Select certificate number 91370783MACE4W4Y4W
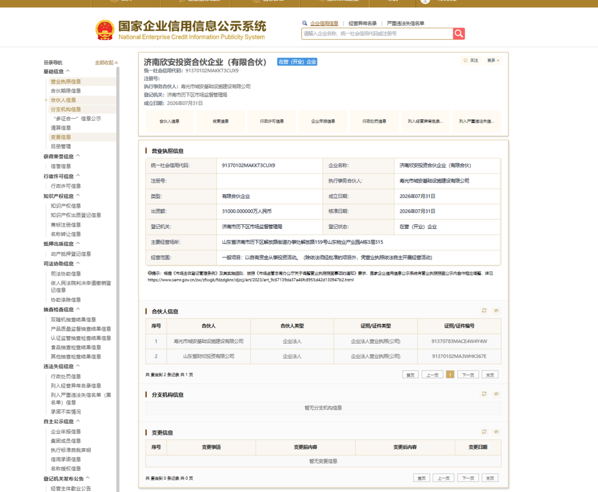Screen dimensions: 598x492 [x=459, y=341]
